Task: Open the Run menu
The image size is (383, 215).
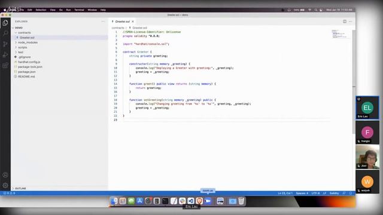Action: (69, 10)
